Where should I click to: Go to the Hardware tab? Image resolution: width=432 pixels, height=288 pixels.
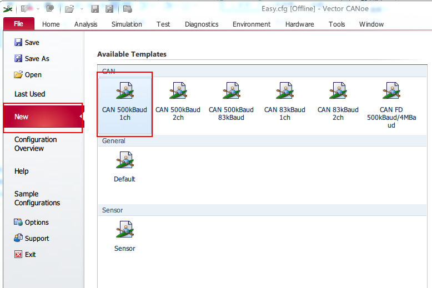[x=299, y=24]
